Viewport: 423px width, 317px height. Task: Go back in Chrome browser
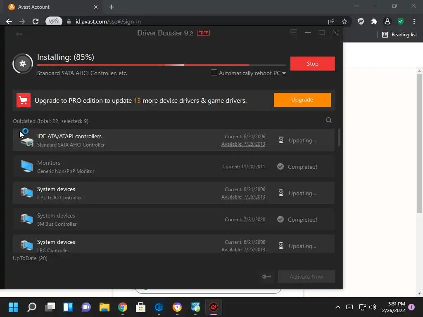9,21
